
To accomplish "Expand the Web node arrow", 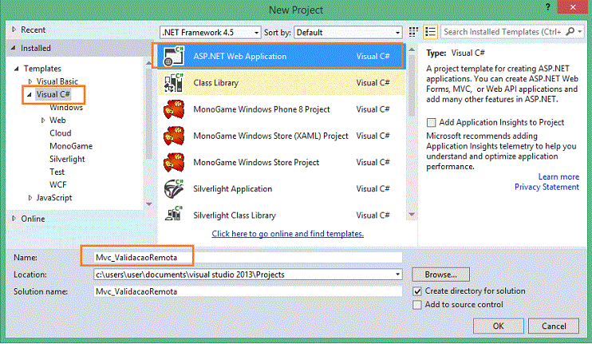I will (x=43, y=120).
